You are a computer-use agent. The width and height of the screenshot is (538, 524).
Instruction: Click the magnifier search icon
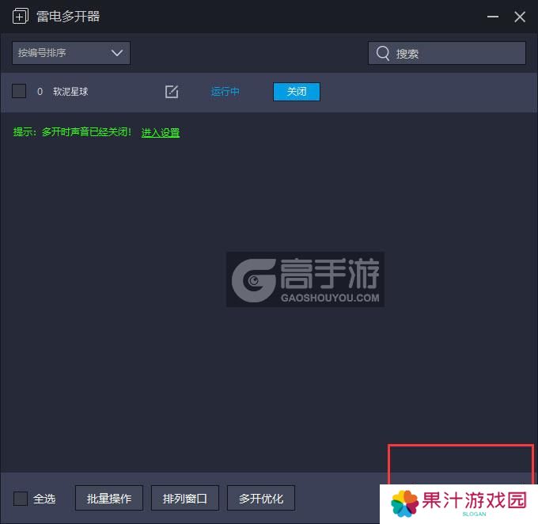(x=383, y=53)
